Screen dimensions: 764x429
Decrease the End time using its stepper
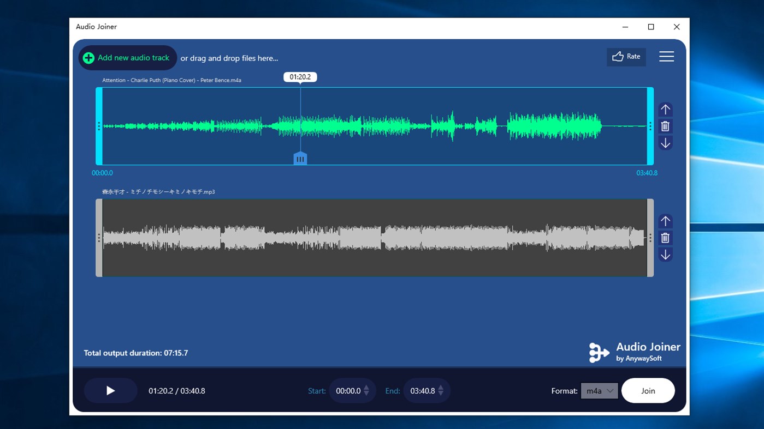click(440, 394)
